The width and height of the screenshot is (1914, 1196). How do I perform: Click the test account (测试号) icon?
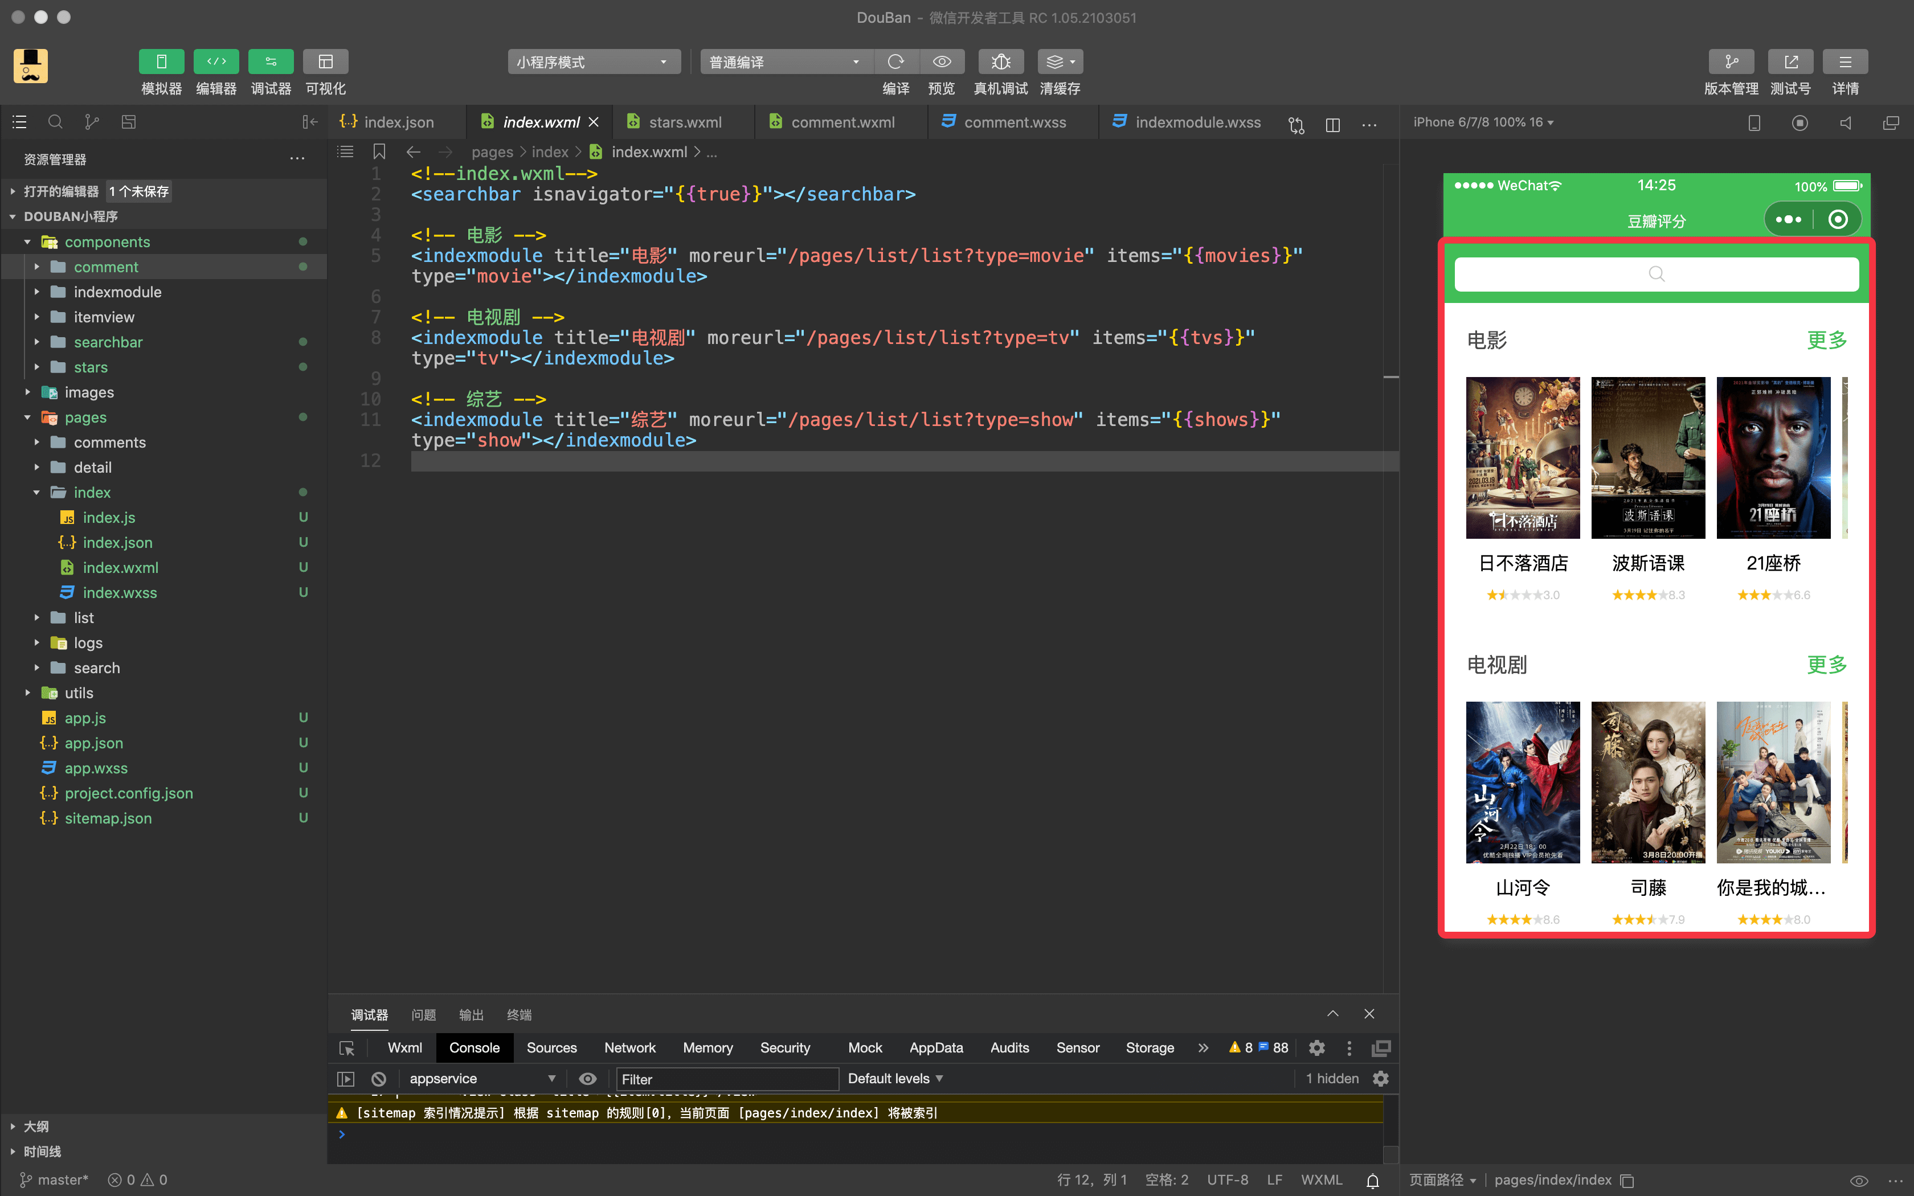(1790, 62)
